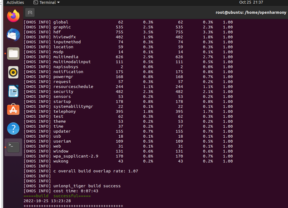Screen dimensions: 288x208
Task: Click the 'telephony' subsystem name
Action: 65,111
